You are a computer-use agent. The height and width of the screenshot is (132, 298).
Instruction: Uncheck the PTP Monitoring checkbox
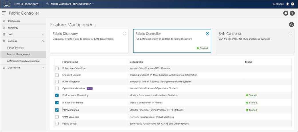tap(57, 110)
